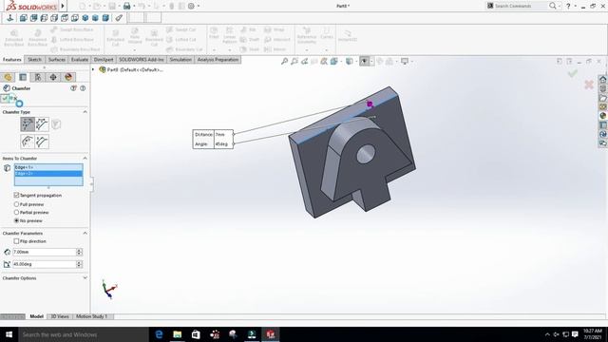
Task: Click the Previous View icon
Action: coord(304,61)
